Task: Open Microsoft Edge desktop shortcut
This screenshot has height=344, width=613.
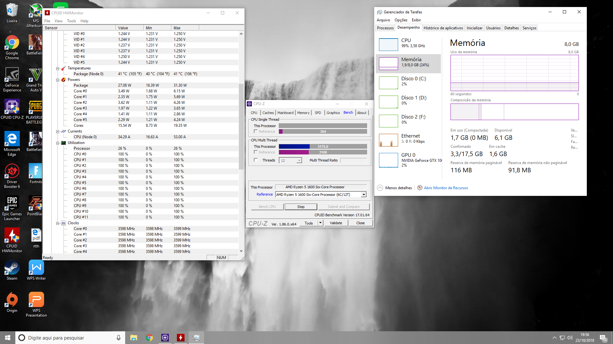Action: [x=12, y=144]
